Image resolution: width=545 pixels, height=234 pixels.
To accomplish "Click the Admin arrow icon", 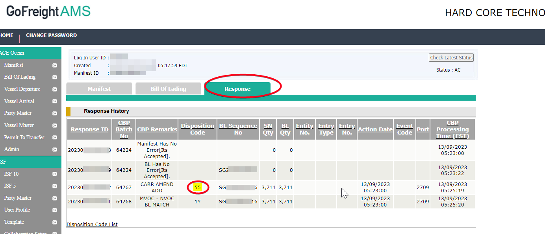I will (x=55, y=149).
